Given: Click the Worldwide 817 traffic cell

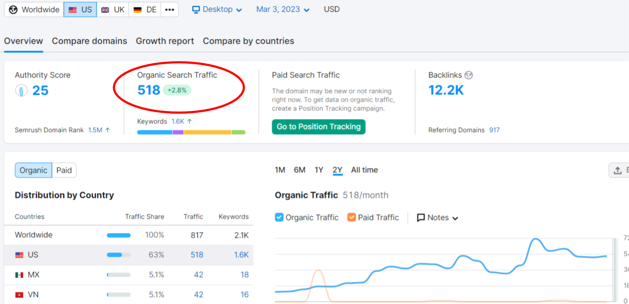Looking at the screenshot, I should tap(197, 235).
